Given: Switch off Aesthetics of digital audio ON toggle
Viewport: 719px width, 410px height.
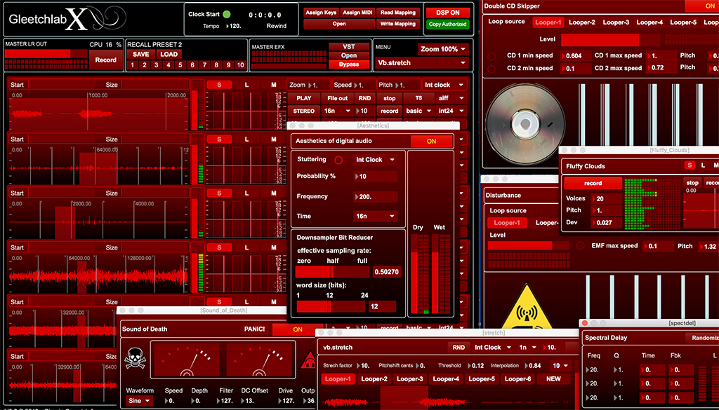Looking at the screenshot, I should [x=431, y=141].
